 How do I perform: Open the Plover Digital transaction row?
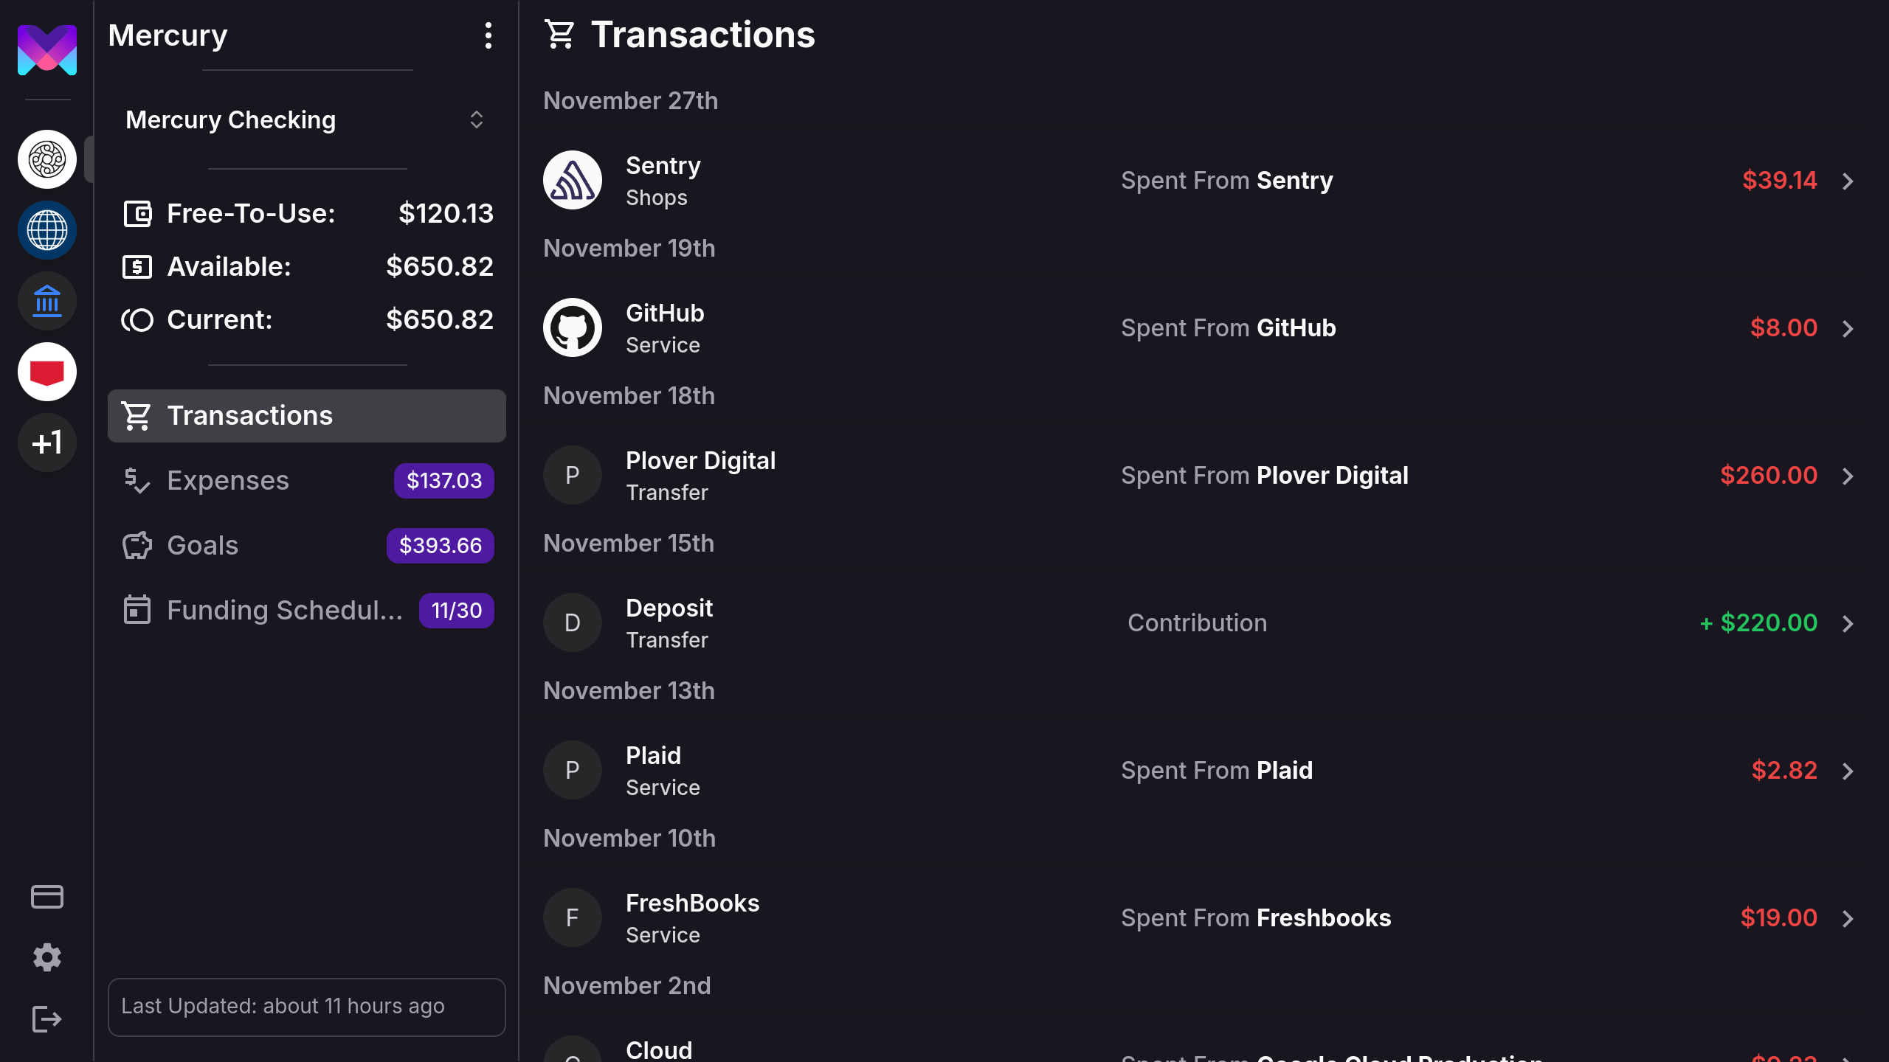coord(1201,476)
